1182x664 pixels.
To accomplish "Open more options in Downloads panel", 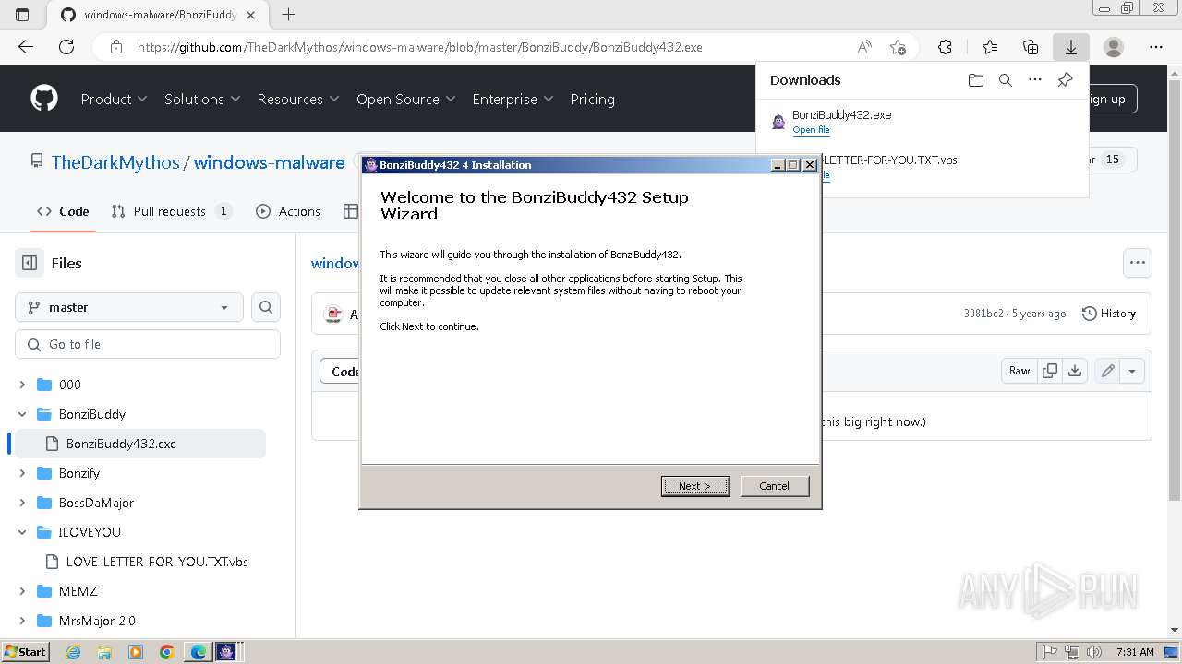I will click(1035, 80).
